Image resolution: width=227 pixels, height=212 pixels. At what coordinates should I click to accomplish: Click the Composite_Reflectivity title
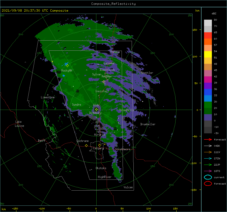tap(113, 4)
